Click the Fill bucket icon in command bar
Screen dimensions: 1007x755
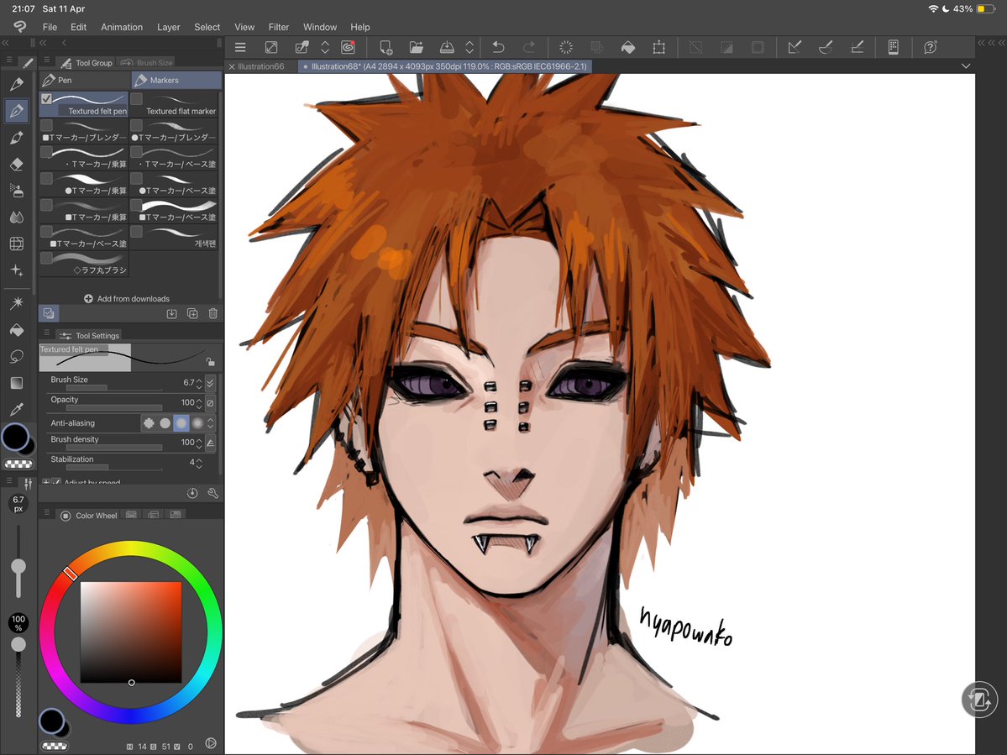pos(628,47)
